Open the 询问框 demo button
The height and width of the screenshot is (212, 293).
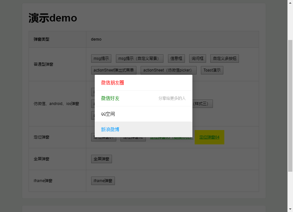pyautogui.click(x=198, y=59)
